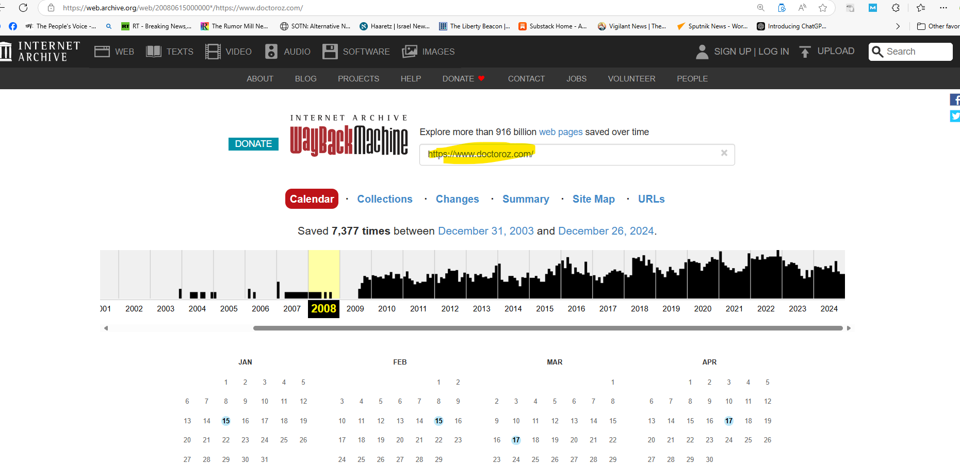The height and width of the screenshot is (463, 960).
Task: Open the WEB media section
Action: [x=114, y=52]
